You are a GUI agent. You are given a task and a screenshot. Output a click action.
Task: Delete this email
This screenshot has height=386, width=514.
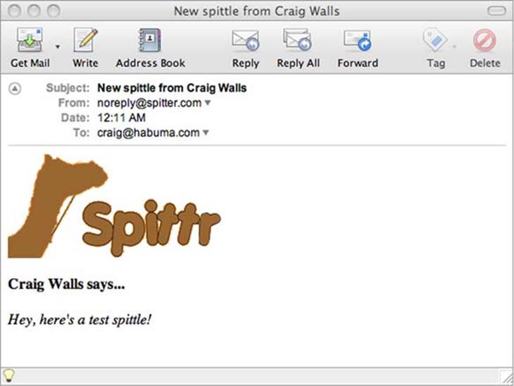(484, 41)
